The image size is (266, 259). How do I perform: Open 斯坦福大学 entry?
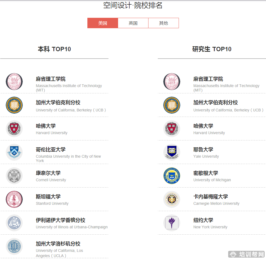(x=48, y=197)
